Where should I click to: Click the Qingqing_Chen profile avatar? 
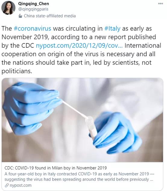pyautogui.click(x=8, y=8)
